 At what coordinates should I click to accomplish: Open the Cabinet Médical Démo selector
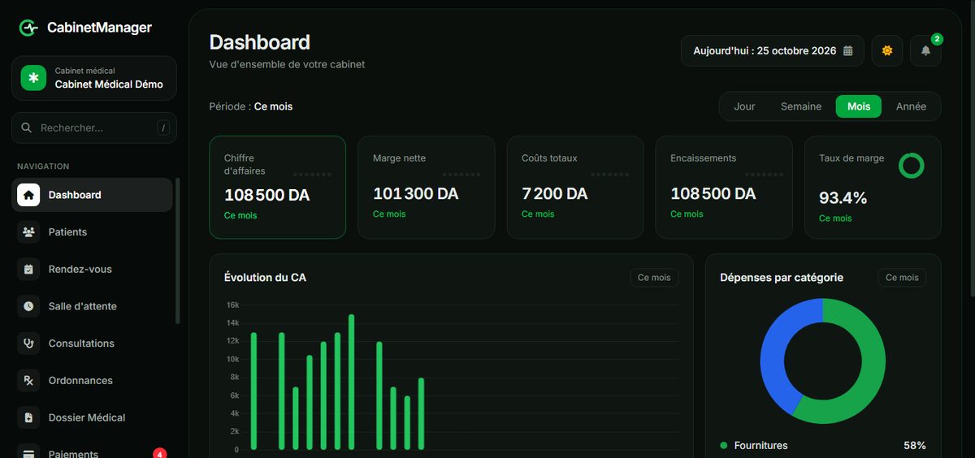pyautogui.click(x=94, y=78)
